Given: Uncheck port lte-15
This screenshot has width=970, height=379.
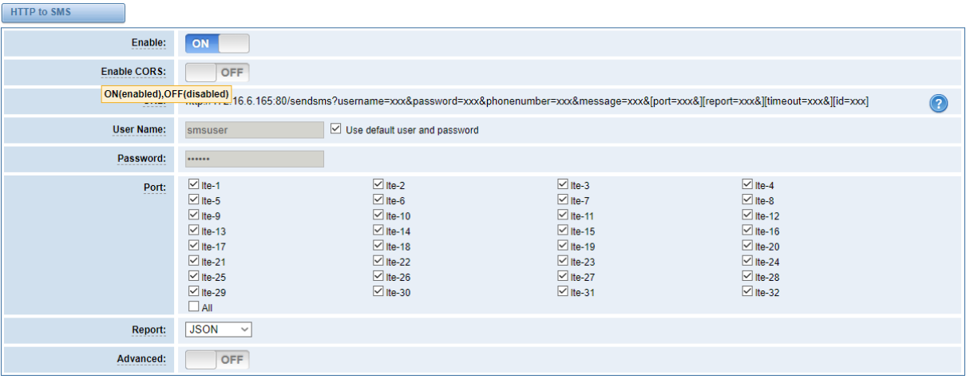Looking at the screenshot, I should click(563, 230).
